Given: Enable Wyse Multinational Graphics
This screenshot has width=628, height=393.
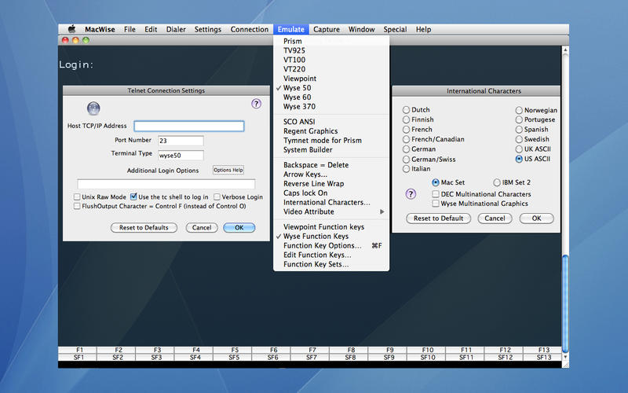Looking at the screenshot, I should (436, 204).
